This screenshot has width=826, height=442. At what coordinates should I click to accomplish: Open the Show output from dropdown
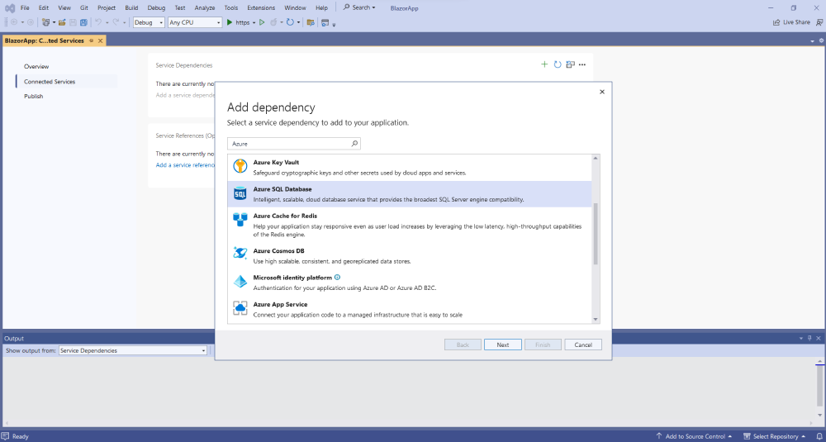tap(133, 350)
